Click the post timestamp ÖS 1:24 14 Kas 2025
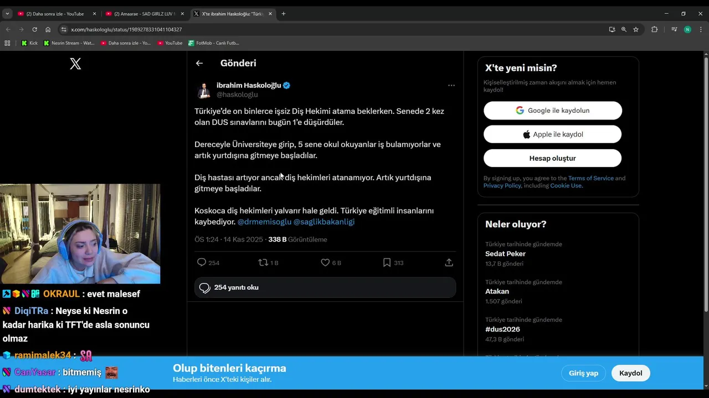This screenshot has width=709, height=398. pyautogui.click(x=229, y=239)
